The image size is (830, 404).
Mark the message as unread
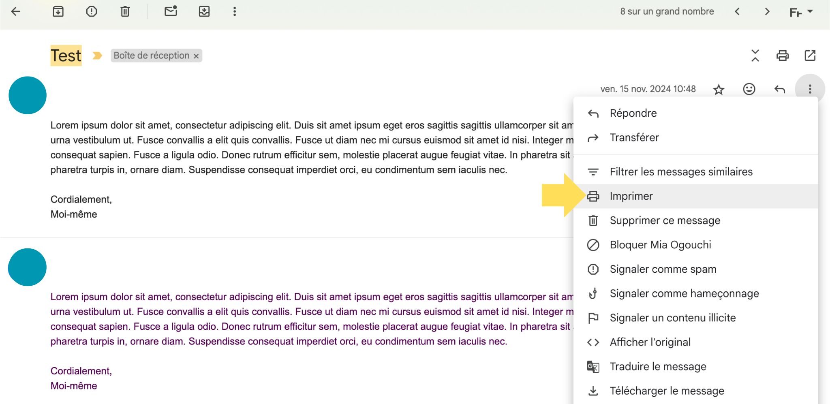point(170,11)
